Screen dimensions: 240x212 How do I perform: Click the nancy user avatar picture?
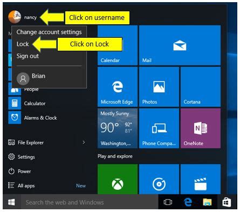[x=15, y=17]
